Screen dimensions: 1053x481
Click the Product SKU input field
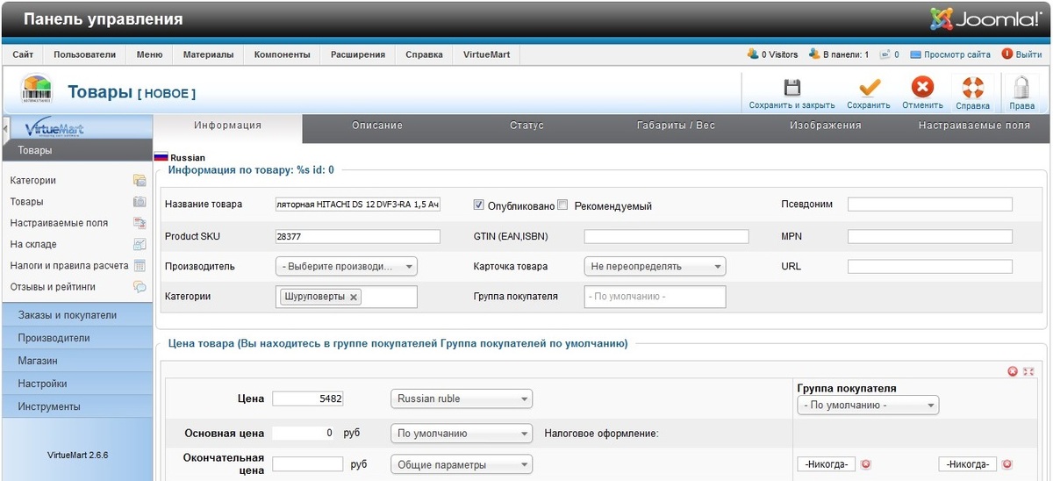click(x=357, y=237)
